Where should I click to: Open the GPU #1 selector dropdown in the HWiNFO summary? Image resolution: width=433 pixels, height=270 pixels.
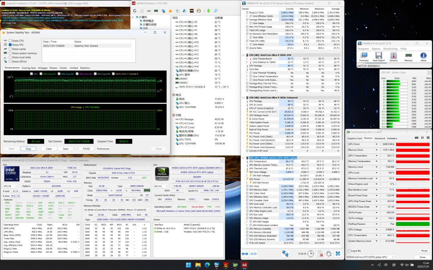161,186
